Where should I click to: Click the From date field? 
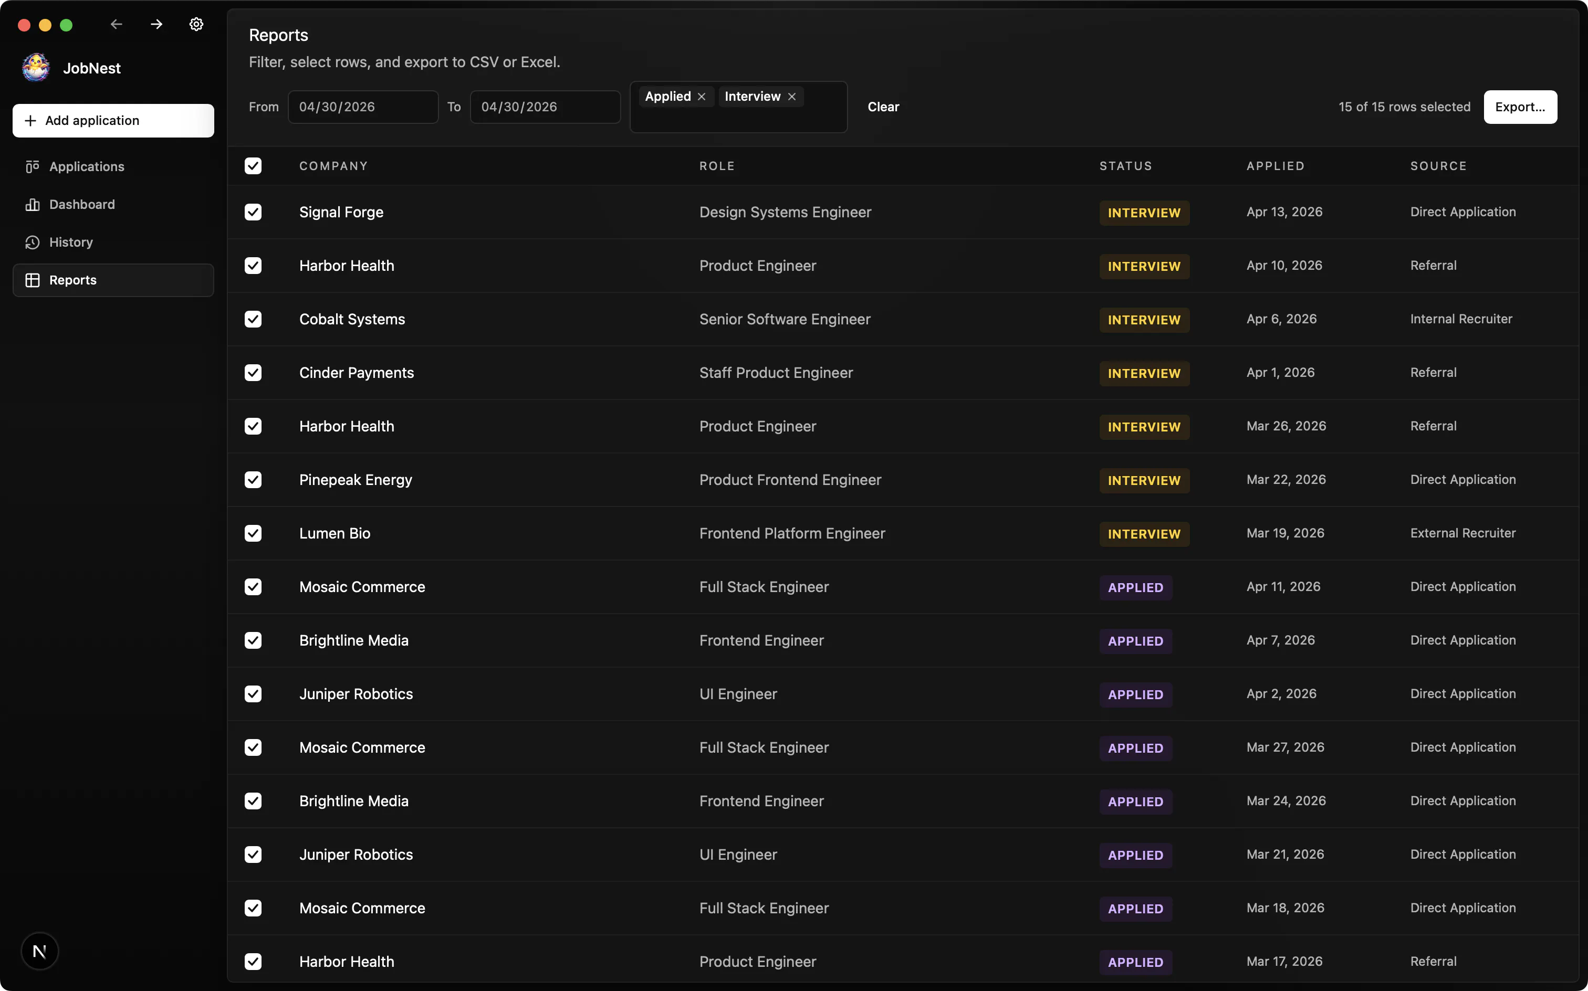tap(362, 107)
